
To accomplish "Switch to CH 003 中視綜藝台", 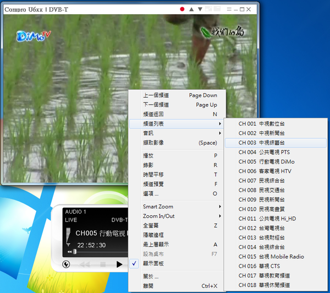I will (x=276, y=143).
